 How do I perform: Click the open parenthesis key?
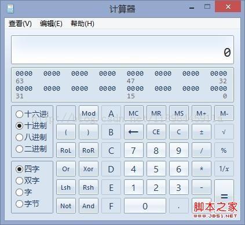point(66,132)
